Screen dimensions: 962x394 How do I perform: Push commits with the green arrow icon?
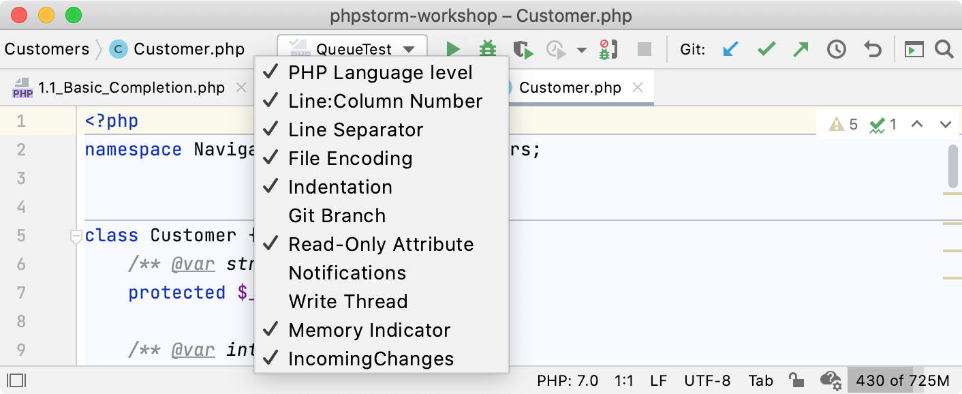point(801,49)
